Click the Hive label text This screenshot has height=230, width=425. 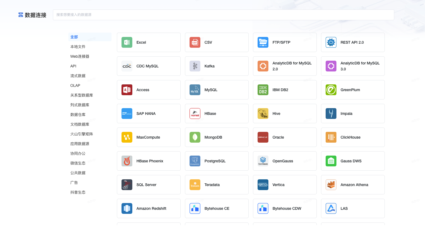(276, 114)
